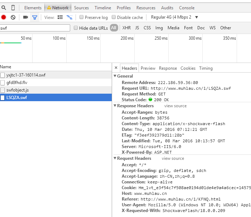251x217 pixels.
Task: Stop recording with the red record button
Action: coord(4,17)
